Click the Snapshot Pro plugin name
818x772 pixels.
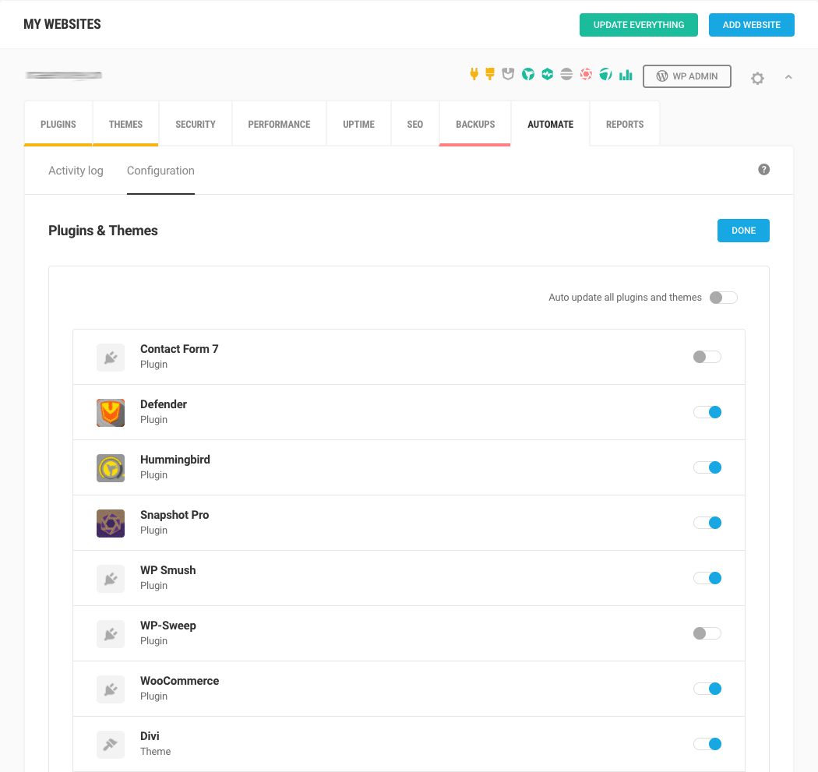pos(175,515)
